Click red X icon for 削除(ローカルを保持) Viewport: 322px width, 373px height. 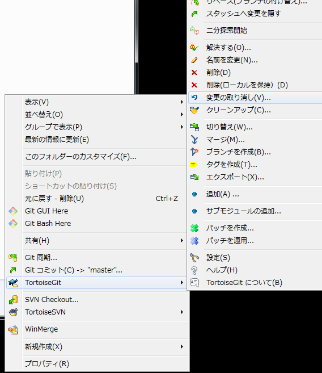click(x=194, y=85)
